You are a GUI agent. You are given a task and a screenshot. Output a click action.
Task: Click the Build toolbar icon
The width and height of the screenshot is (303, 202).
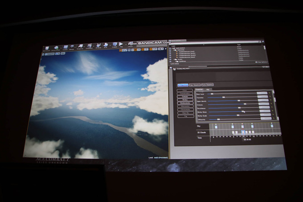click(106, 45)
